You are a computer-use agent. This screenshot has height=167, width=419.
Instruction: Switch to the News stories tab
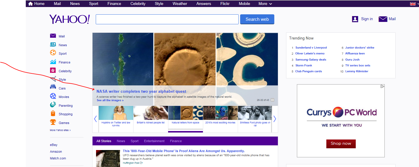[121, 141]
